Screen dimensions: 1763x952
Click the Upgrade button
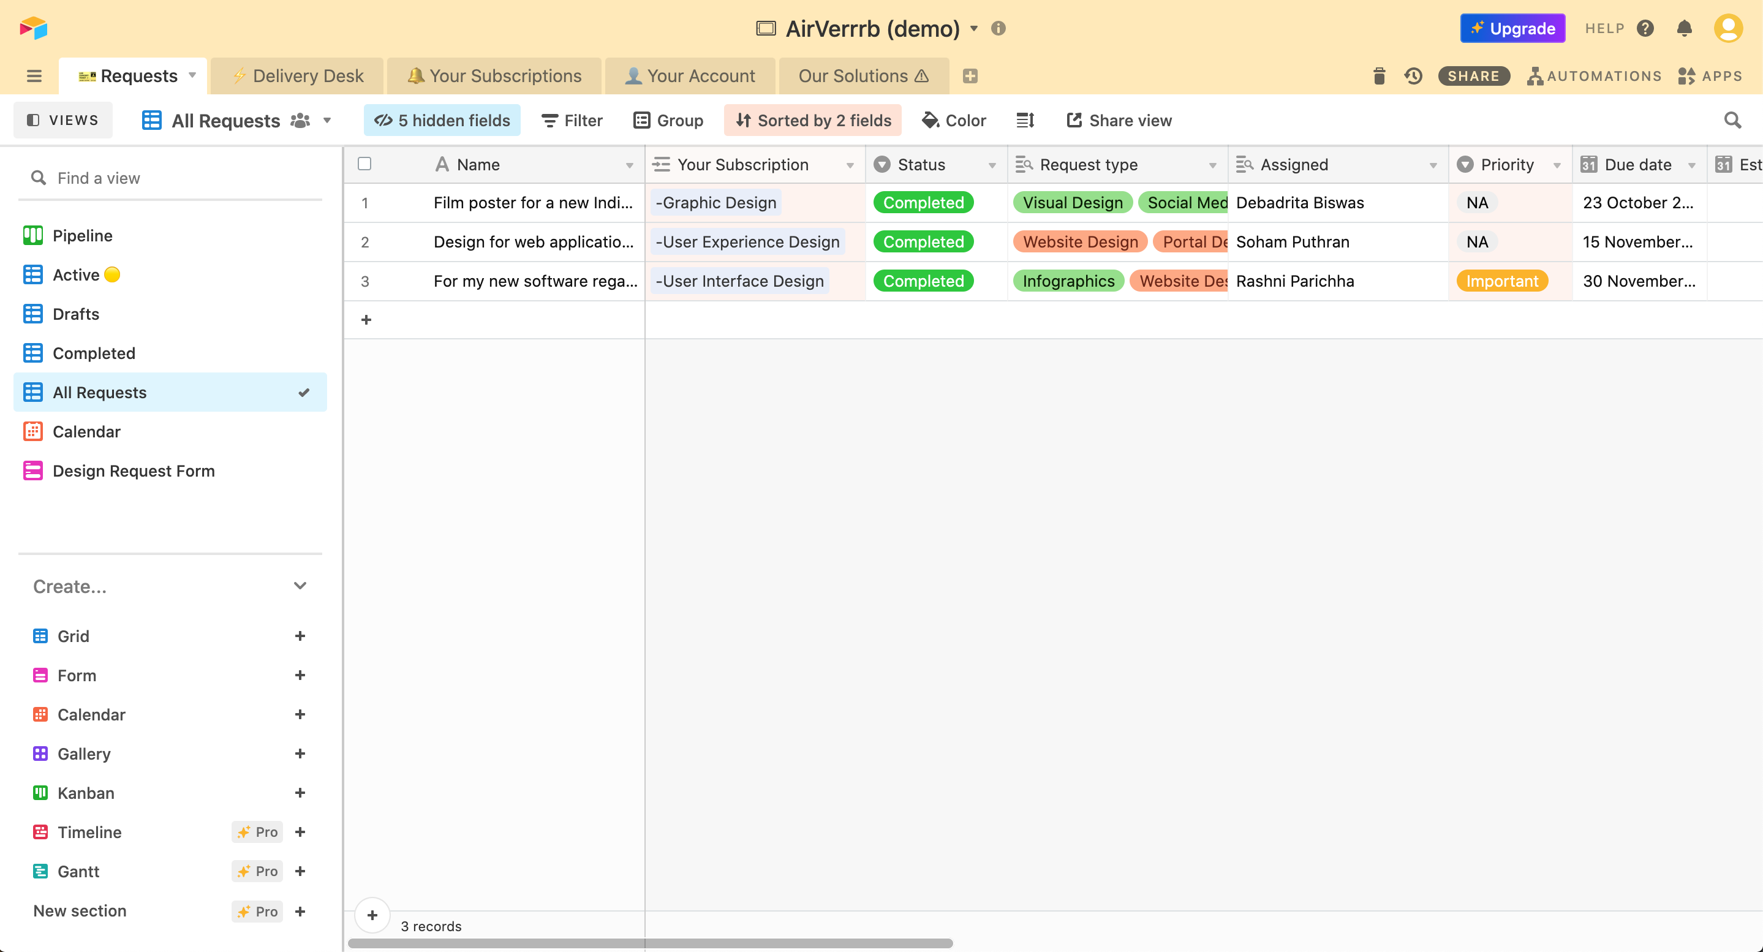tap(1512, 28)
